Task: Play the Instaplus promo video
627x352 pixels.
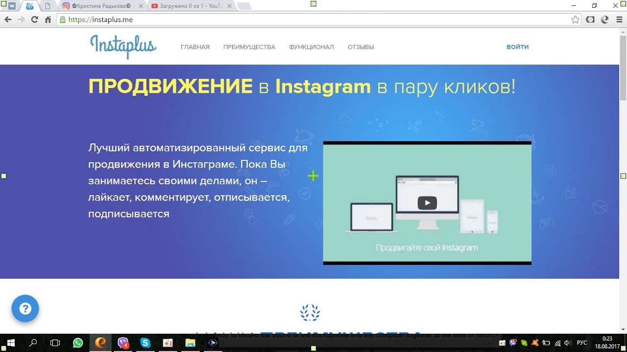Action: pyautogui.click(x=427, y=203)
